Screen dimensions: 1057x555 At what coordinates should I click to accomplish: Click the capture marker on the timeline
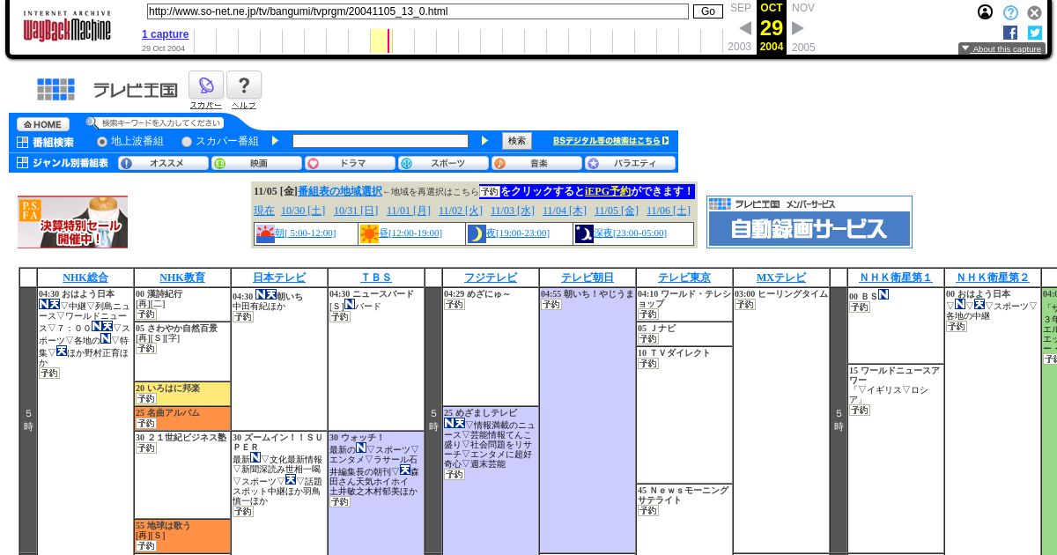(388, 41)
